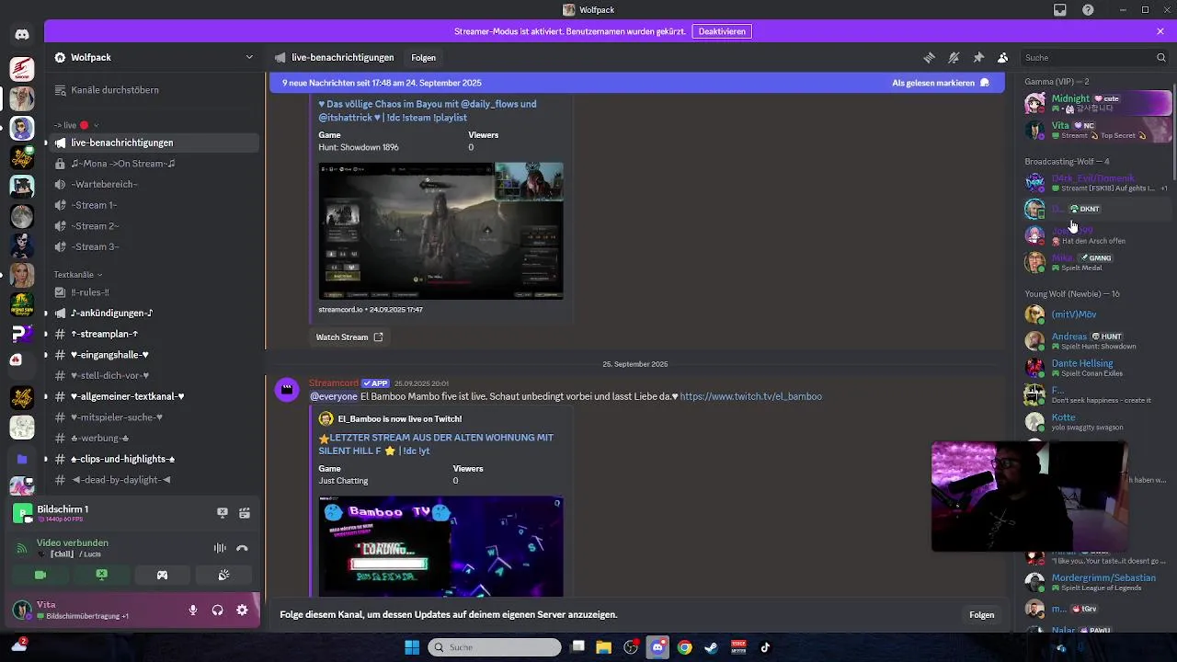
Task: Open the 'Das völlige Chaos im Bayou' stream title
Action: coord(427,110)
